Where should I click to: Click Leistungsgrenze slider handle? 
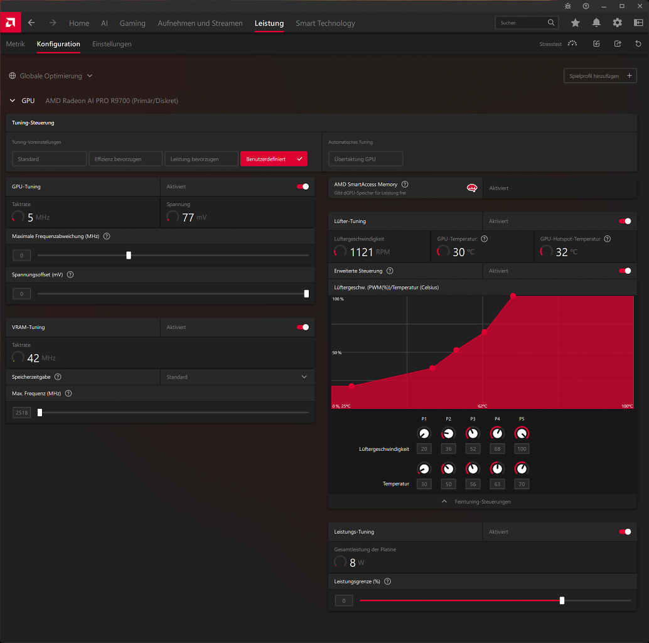pyautogui.click(x=562, y=600)
